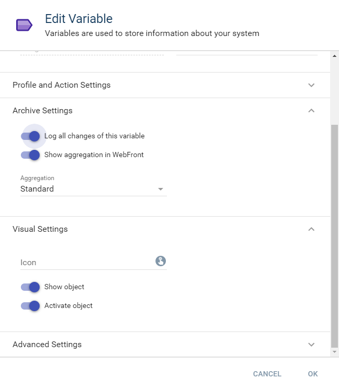Viewport: 339px width, 391px height.
Task: Open the icon picker button
Action: click(161, 261)
